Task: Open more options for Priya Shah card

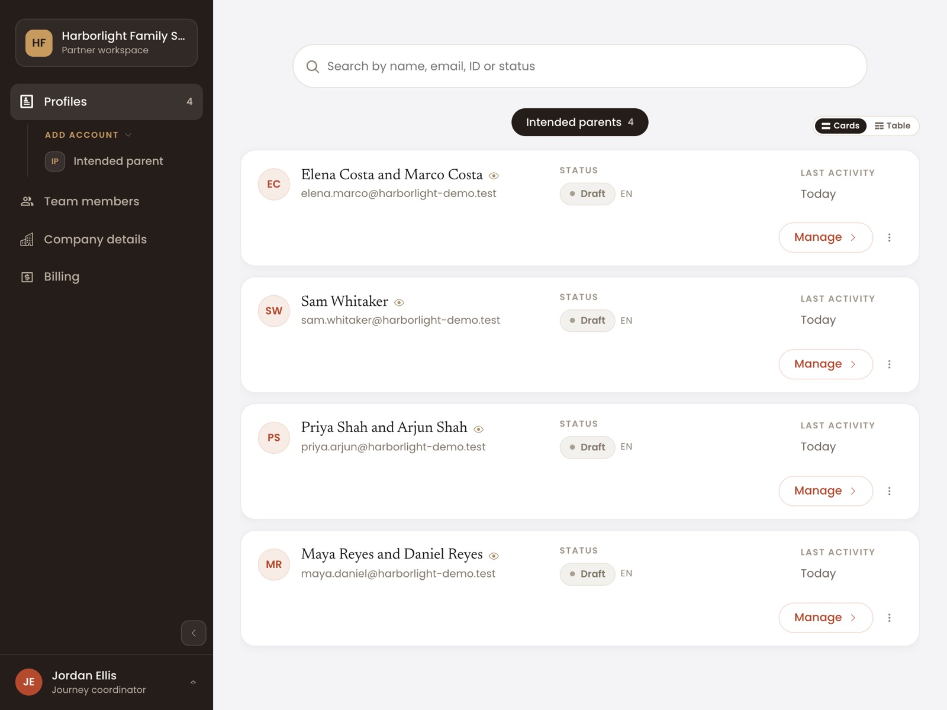Action: (889, 491)
